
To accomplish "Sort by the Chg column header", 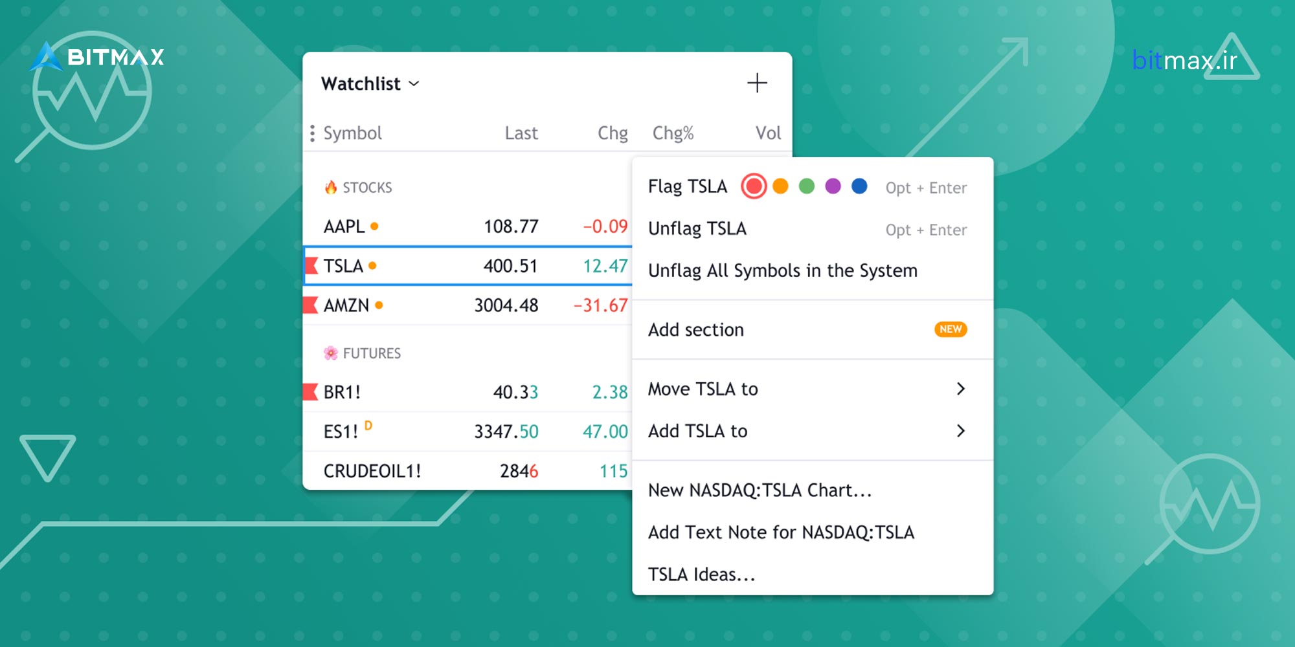I will point(613,133).
